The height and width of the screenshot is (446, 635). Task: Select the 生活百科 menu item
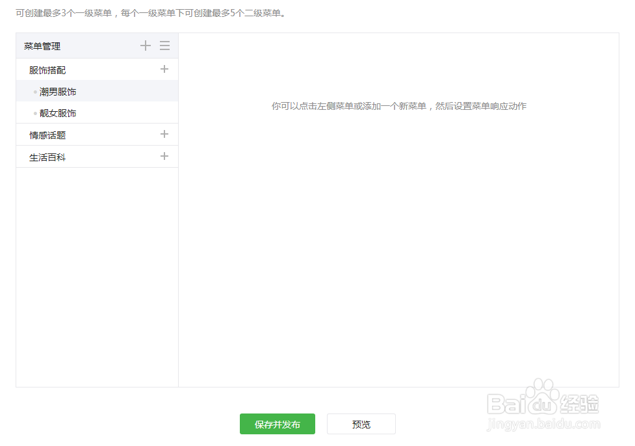(x=49, y=156)
